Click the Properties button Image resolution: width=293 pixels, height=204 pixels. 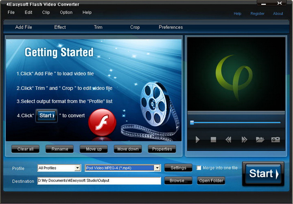(162, 149)
